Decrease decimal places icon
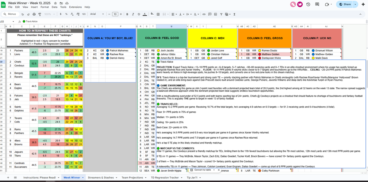Screen dimensions: 368x182 pyautogui.click(x=72, y=14)
